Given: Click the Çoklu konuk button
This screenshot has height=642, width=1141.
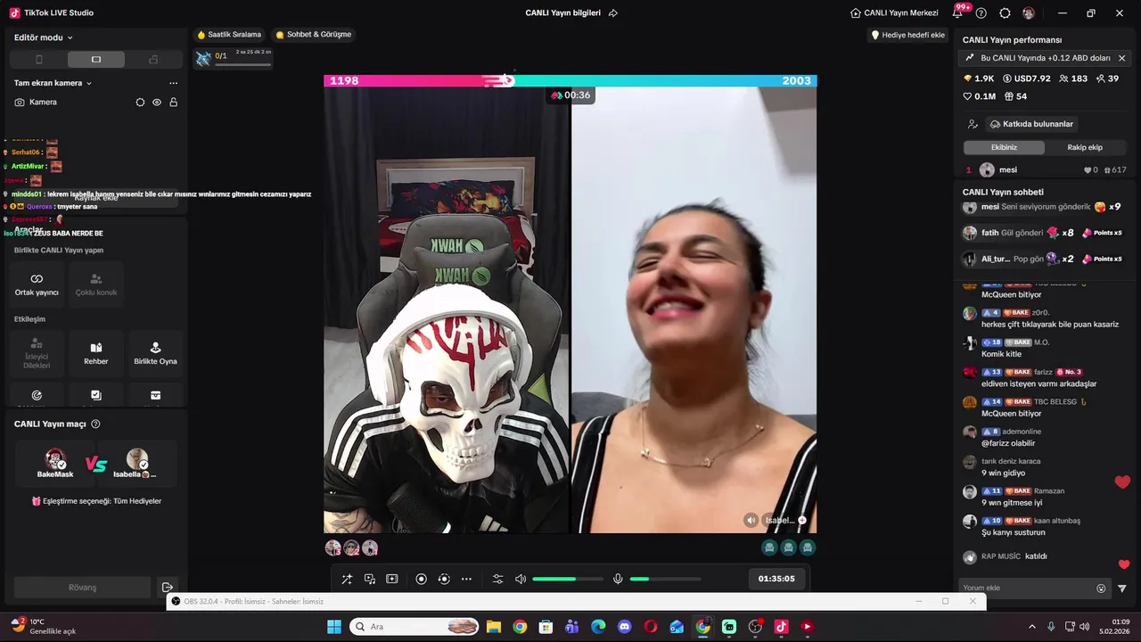Looking at the screenshot, I should (96, 284).
